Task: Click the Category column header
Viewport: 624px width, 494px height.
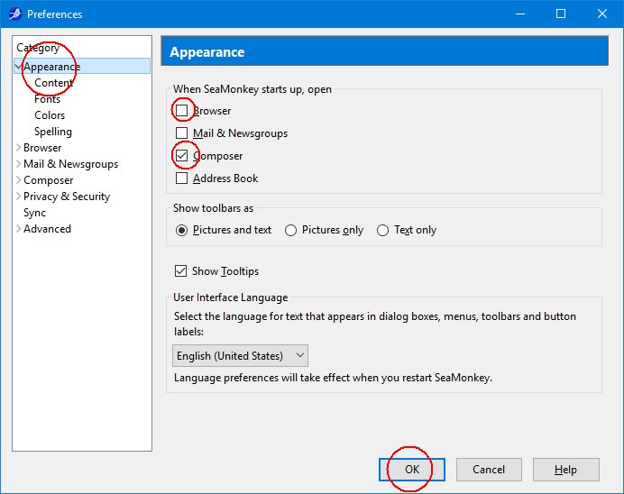Action: click(x=38, y=48)
